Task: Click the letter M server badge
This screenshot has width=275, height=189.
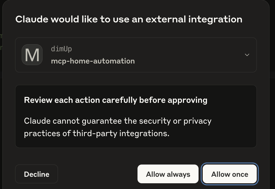Action: pyautogui.click(x=32, y=55)
